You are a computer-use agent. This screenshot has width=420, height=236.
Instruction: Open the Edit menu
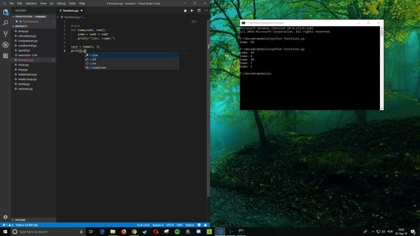(20, 3)
